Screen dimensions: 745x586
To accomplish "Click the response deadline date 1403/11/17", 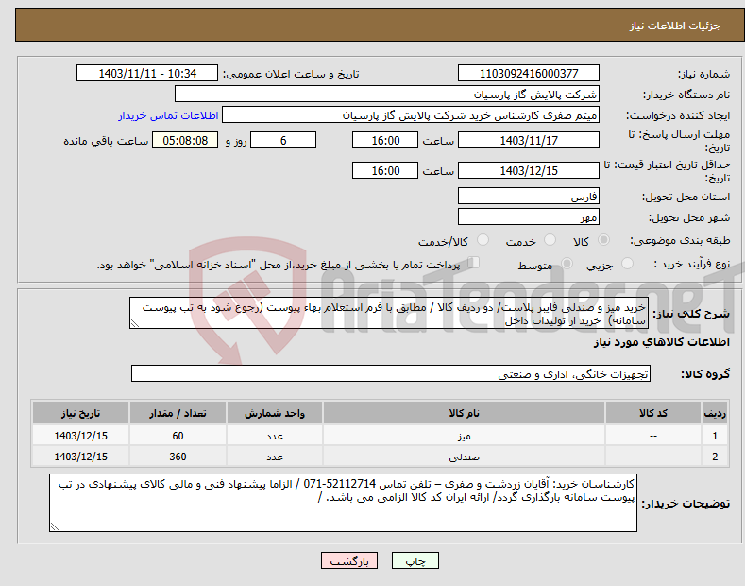I will tap(529, 140).
